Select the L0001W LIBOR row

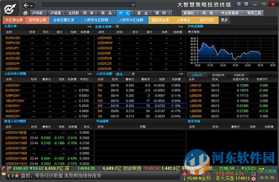[x=232, y=90]
